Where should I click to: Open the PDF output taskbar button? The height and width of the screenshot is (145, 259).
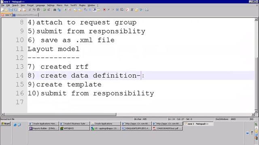pos(167,128)
